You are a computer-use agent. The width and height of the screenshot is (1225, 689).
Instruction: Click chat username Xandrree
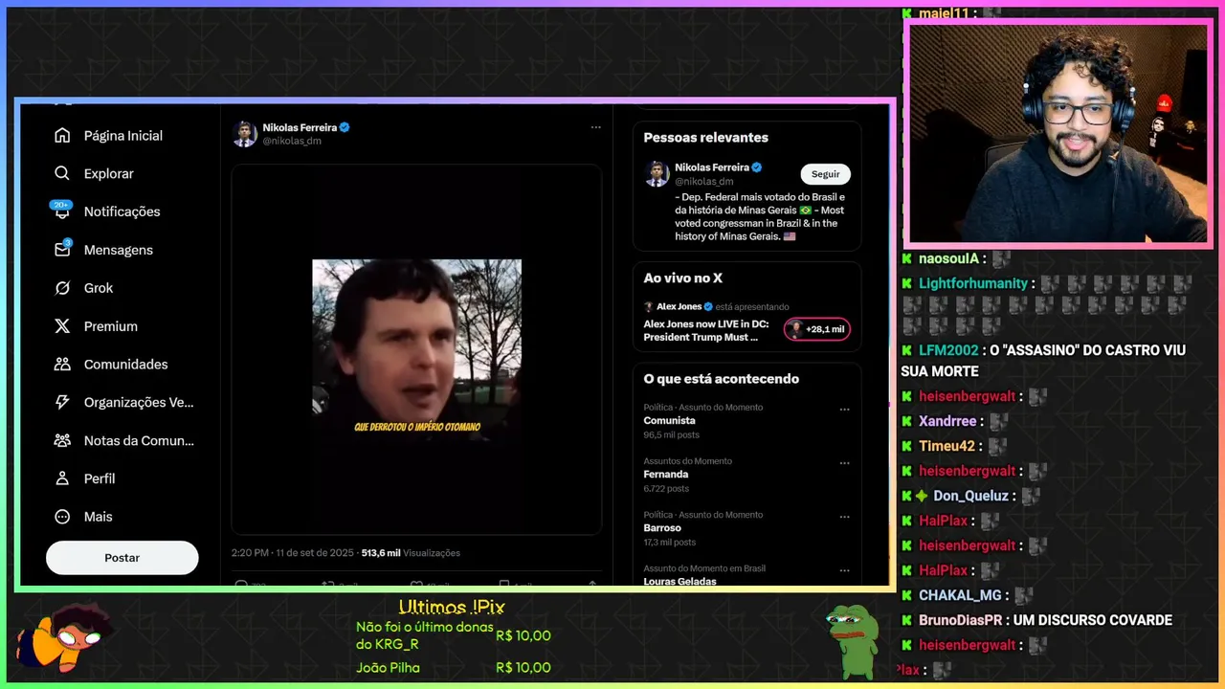click(x=947, y=421)
